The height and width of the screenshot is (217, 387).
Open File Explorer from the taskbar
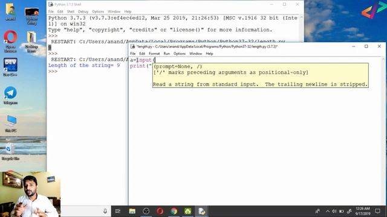132,211
